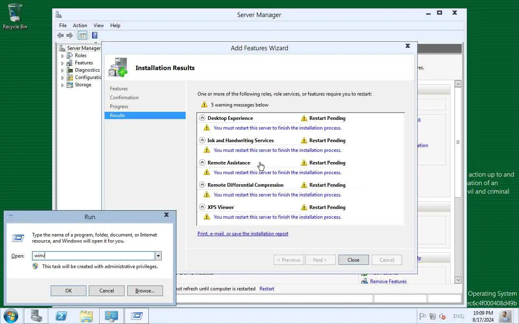Click the Run dialog Open text field

click(x=94, y=256)
